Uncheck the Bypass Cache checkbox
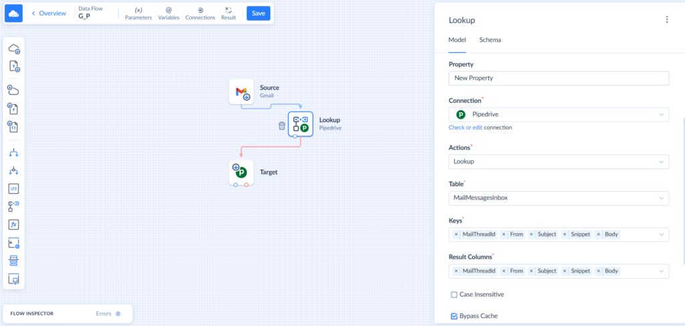 pyautogui.click(x=454, y=316)
